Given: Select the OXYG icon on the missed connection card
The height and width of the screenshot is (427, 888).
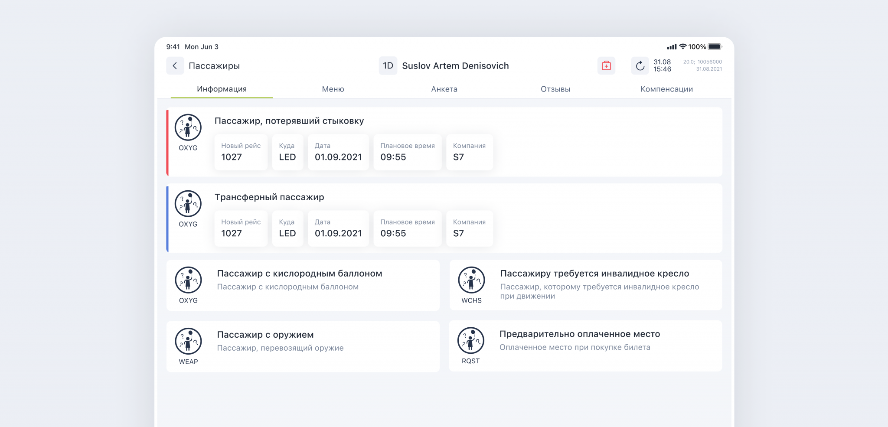Looking at the screenshot, I should click(188, 128).
